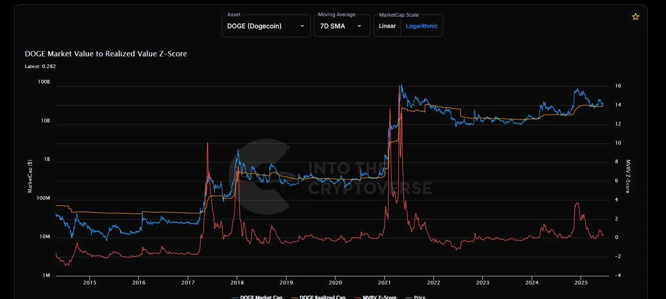Hide the DOGE Realized Cap legend series
666x299 pixels.
click(322, 297)
